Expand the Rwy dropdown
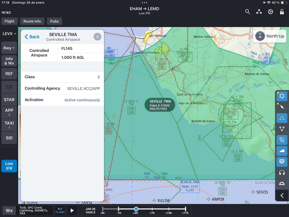The height and width of the screenshot is (217, 289). [x=9, y=48]
